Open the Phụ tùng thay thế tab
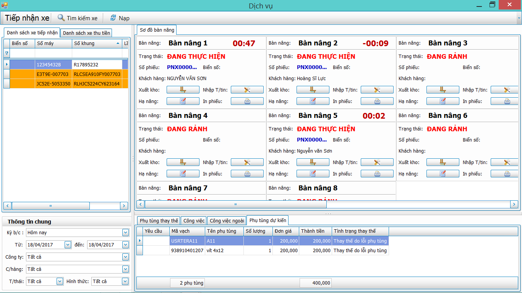 click(159, 221)
